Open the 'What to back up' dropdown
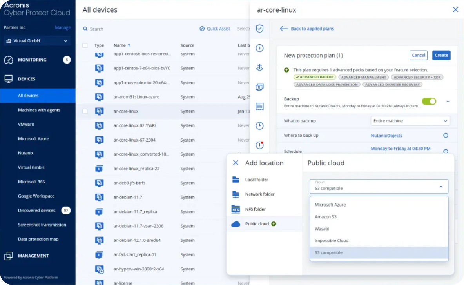Image resolution: width=464 pixels, height=285 pixels. click(410, 120)
